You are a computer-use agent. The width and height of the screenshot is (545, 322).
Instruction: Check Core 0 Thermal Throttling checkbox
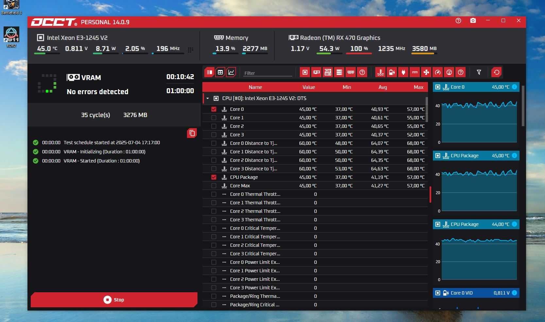(214, 194)
